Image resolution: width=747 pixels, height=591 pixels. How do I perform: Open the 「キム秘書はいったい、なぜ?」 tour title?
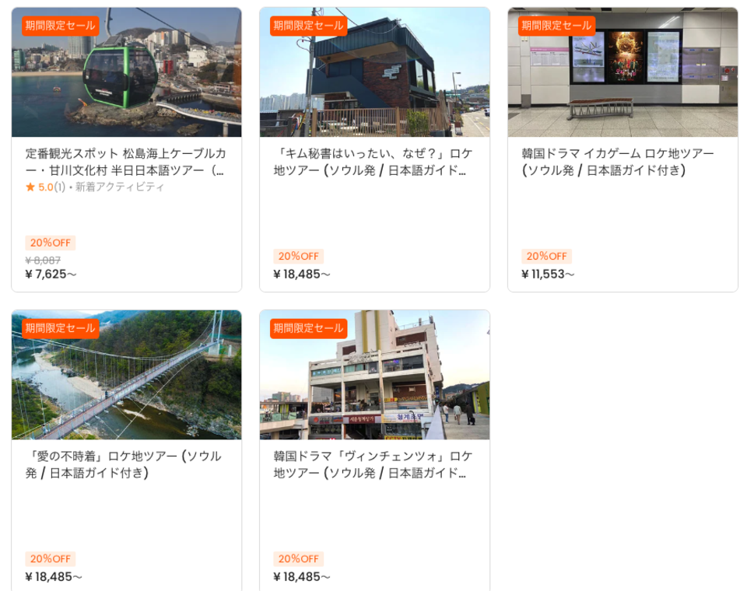point(373,162)
